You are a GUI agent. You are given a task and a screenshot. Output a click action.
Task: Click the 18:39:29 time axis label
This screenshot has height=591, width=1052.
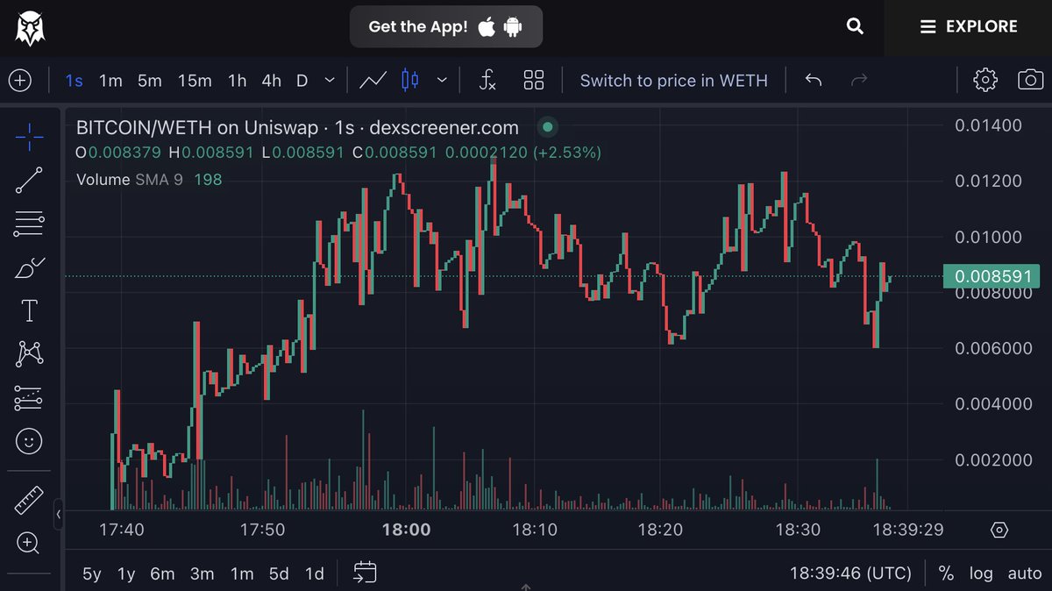click(907, 530)
